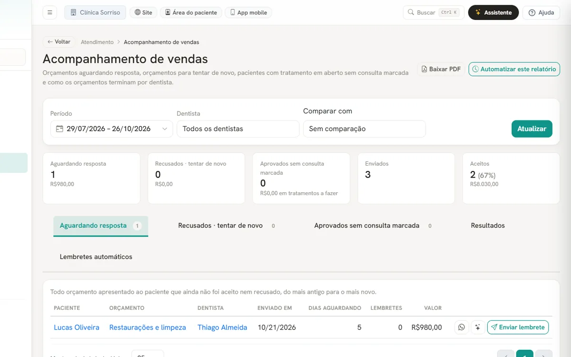Click Automatizar este relatório
571x357 pixels.
click(x=514, y=69)
